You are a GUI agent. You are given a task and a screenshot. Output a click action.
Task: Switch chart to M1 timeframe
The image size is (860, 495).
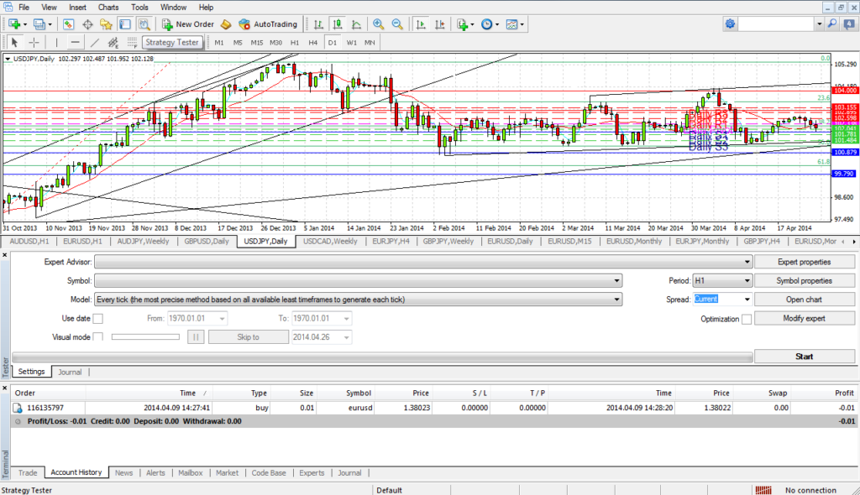(219, 42)
